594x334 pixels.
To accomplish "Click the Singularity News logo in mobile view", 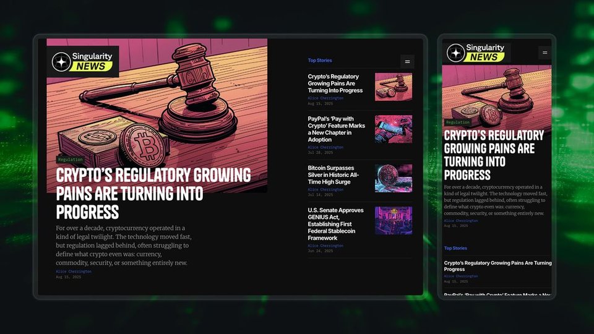I will [476, 53].
